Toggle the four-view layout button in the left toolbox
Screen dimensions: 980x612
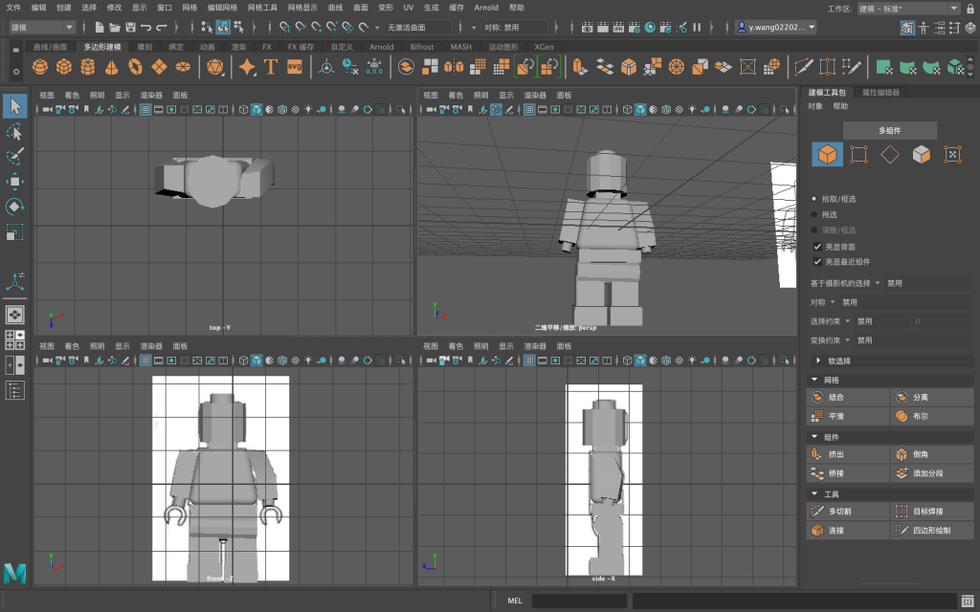click(x=15, y=339)
